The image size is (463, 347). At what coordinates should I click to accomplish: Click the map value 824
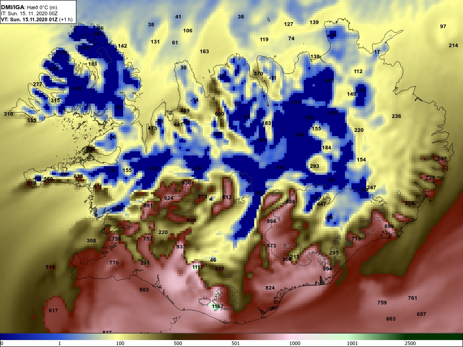click(270, 288)
